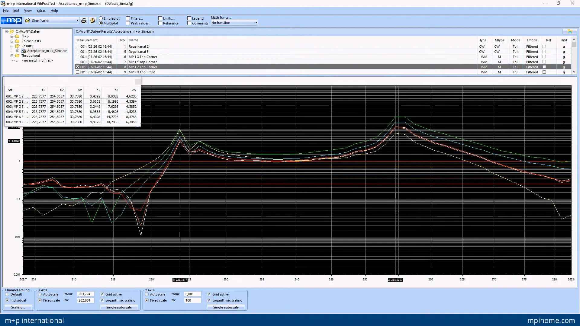Image resolution: width=580 pixels, height=326 pixels.
Task: Click the Y Axis from field 0,001
Action: (193, 294)
